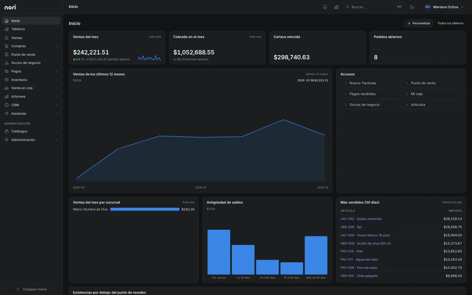Image resolution: width=472 pixels, height=295 pixels.
Task: Click the Tableros icon in sidebar
Action: click(7, 29)
